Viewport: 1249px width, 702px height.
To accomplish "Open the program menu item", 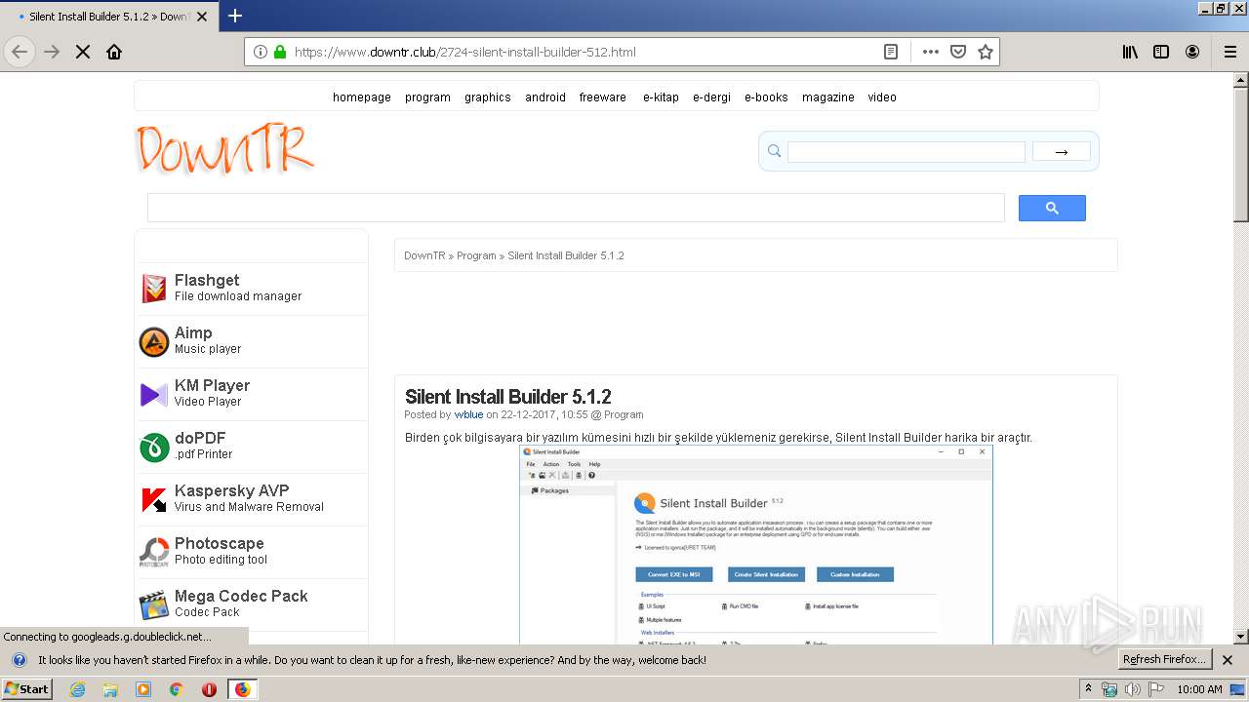I will point(427,97).
